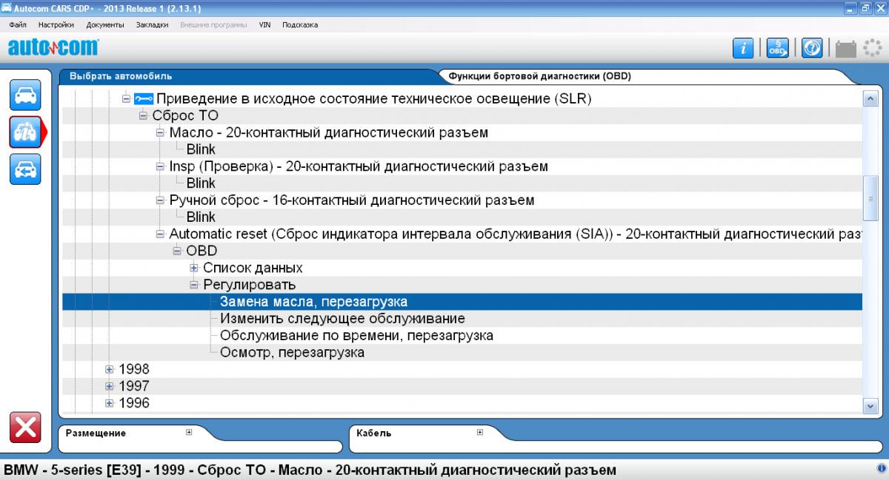Select Изменить следующее обслуживание item

342,319
